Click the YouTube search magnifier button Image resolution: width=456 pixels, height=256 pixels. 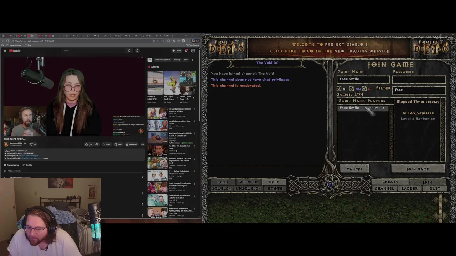[129, 50]
